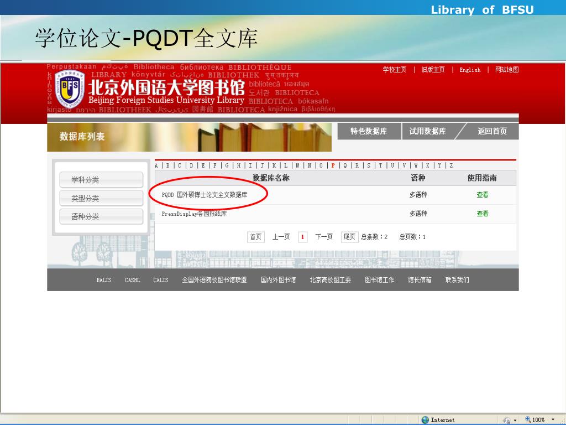566x425 pixels.
Task: Switch the site to English
Action: [470, 70]
